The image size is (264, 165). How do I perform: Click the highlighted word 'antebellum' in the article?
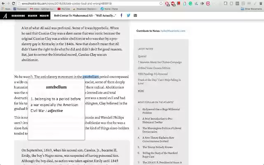coord(91,77)
